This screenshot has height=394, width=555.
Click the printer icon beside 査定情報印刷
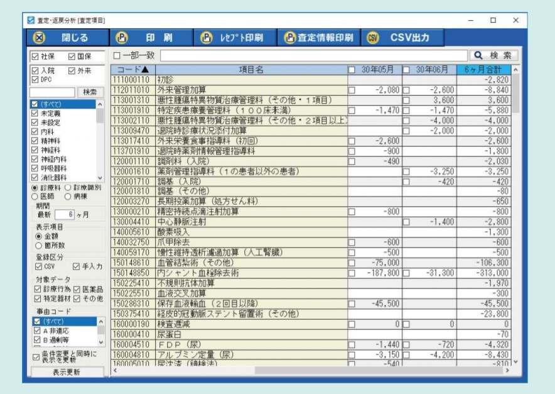coord(289,38)
